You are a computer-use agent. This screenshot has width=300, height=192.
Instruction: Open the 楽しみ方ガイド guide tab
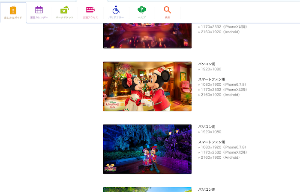[x=13, y=13]
